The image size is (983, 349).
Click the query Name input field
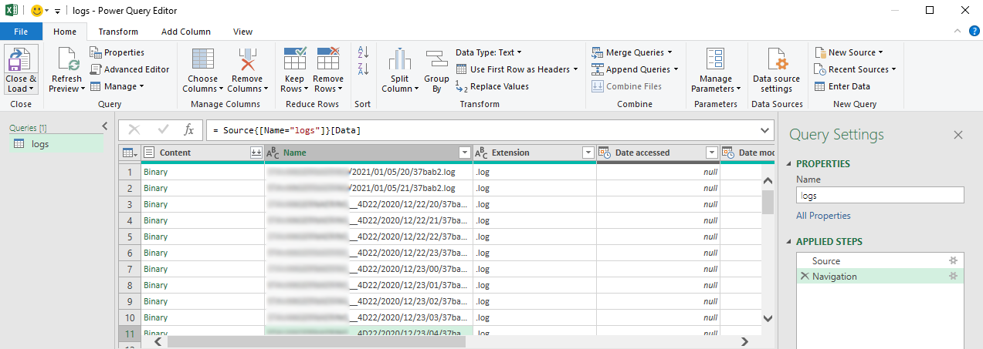[880, 196]
